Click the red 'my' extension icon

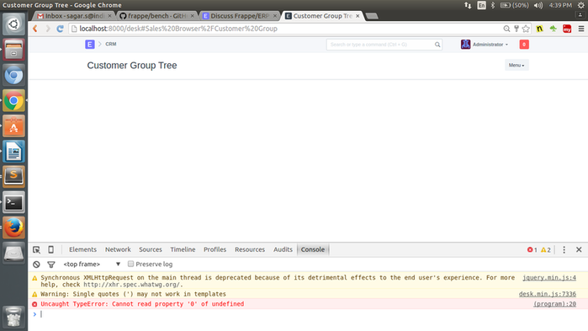tap(567, 29)
